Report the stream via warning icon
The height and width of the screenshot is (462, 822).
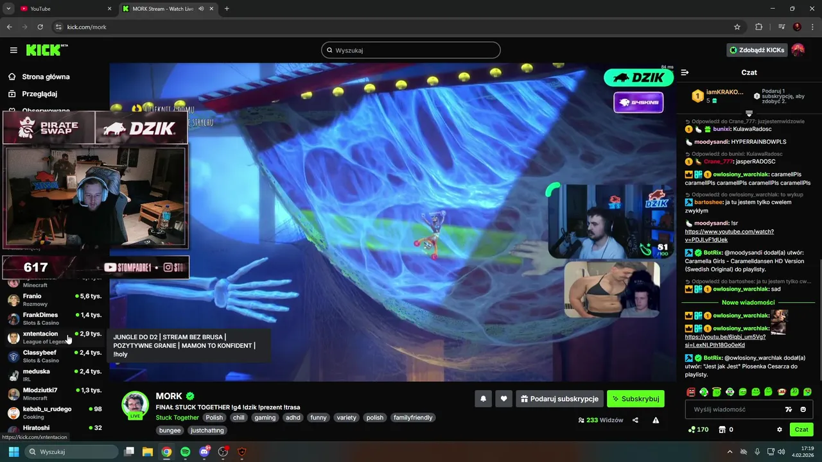pyautogui.click(x=656, y=420)
